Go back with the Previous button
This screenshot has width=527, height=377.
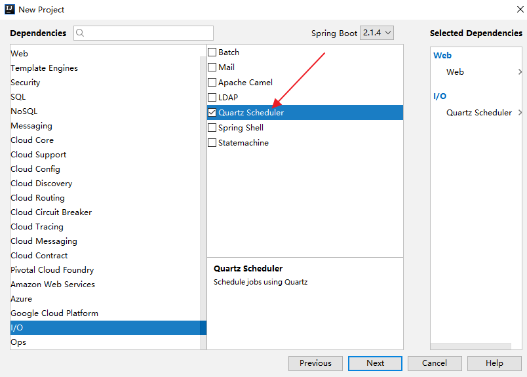tap(315, 363)
